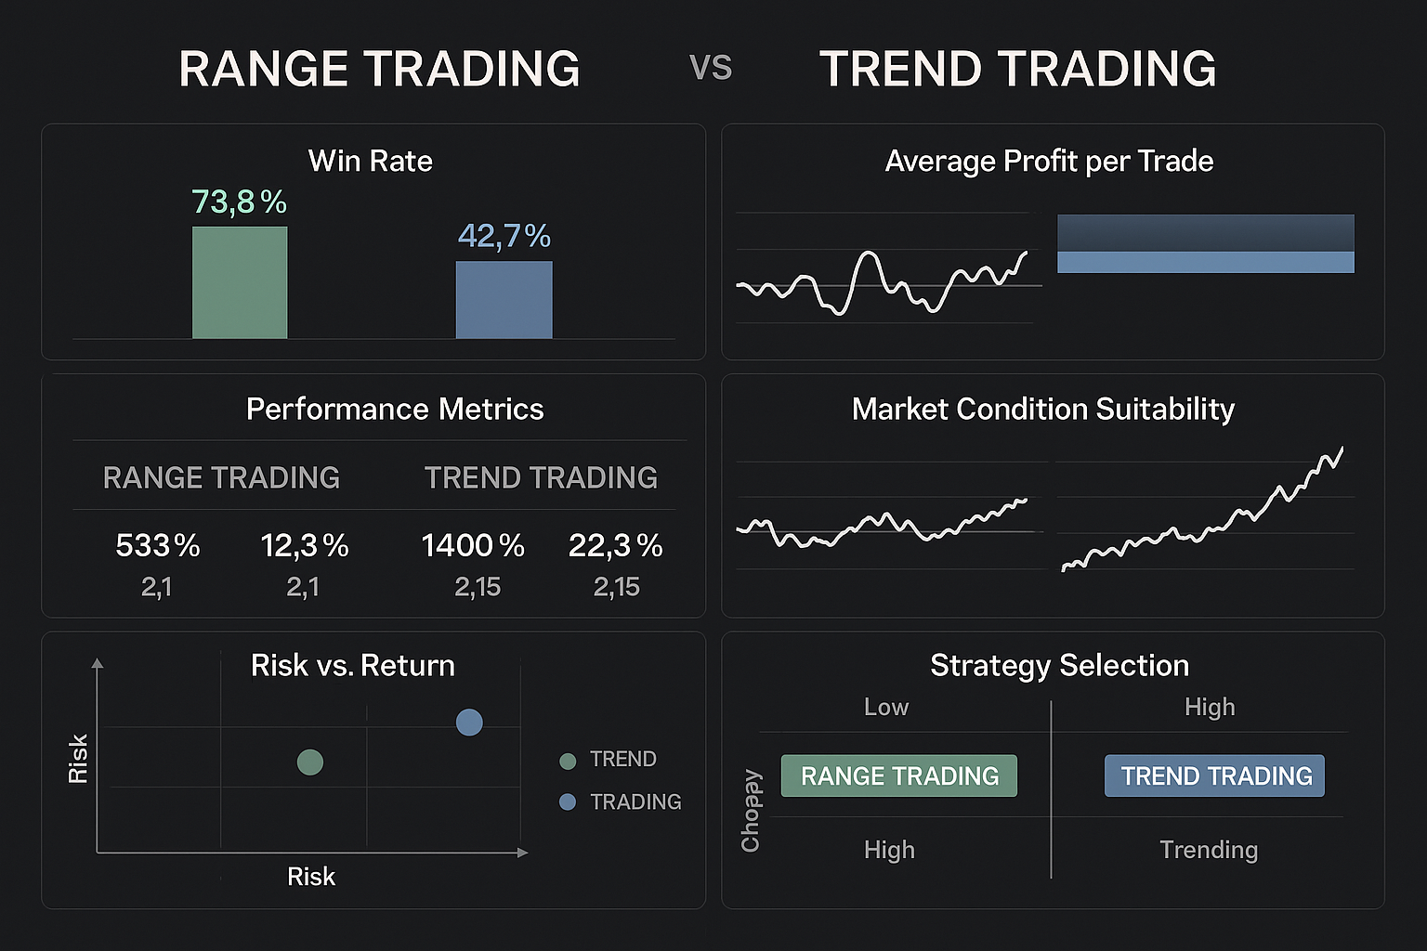Screen dimensions: 1427x951
Task: Select the green 73,8% win rate bar
Action: click(x=240, y=282)
